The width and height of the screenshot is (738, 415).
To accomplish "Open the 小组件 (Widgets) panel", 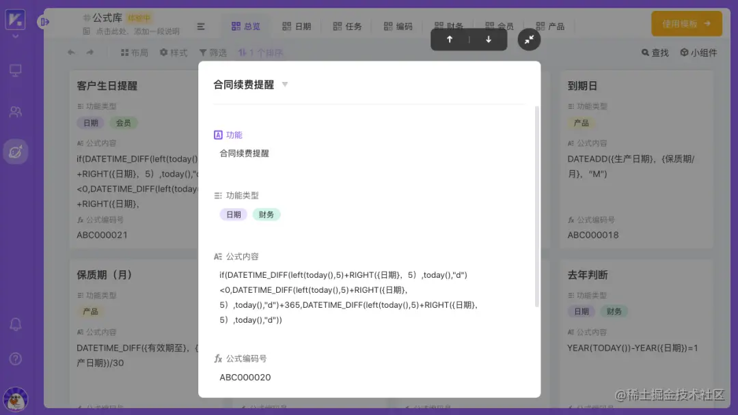I will (x=698, y=52).
